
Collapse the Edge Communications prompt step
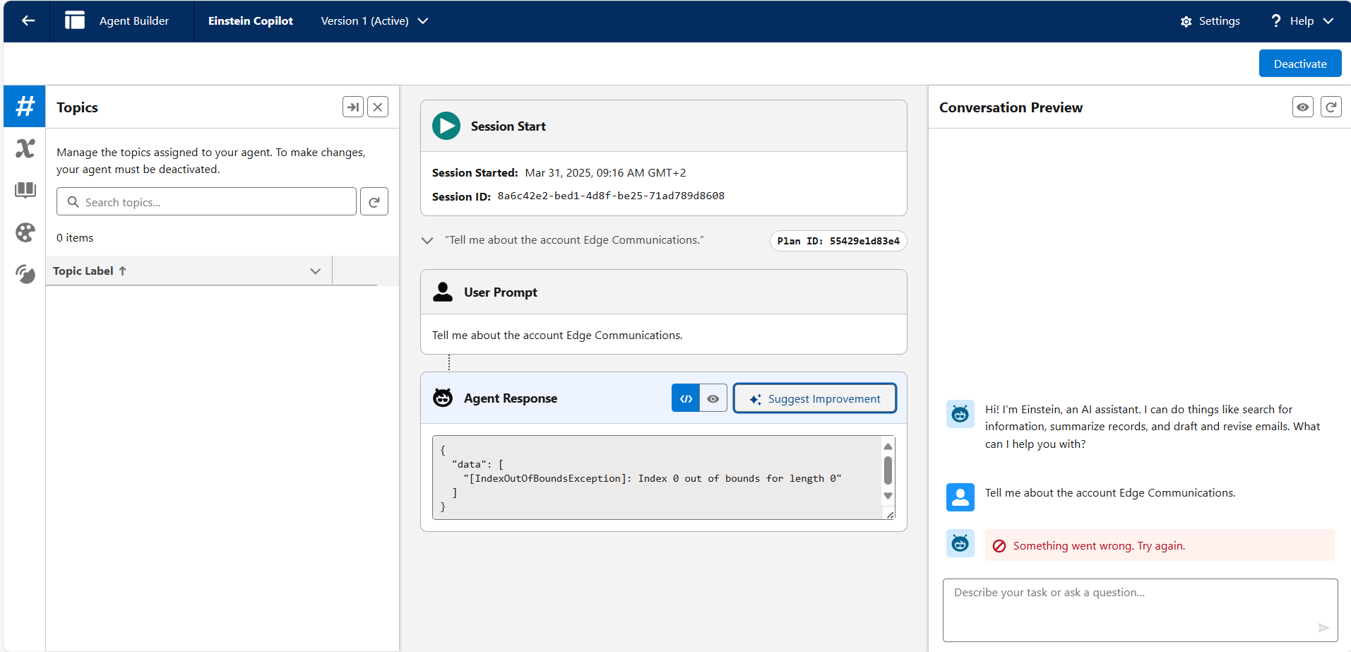pos(427,241)
